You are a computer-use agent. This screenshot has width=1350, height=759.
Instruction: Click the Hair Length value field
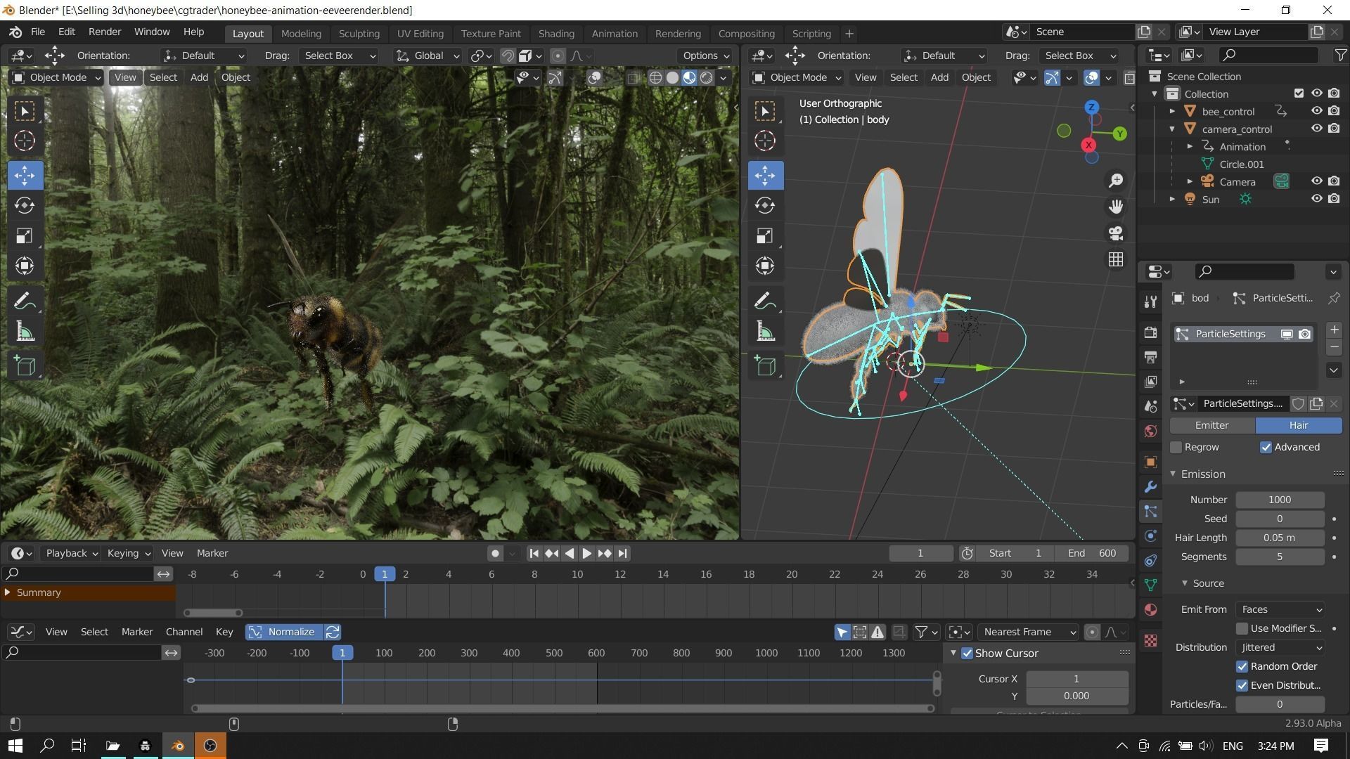coord(1279,538)
